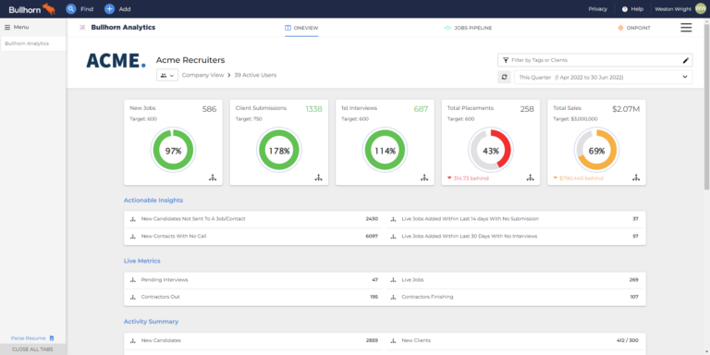
Task: Click hierarchy icon beside Live Jobs metric
Action: 393,280
